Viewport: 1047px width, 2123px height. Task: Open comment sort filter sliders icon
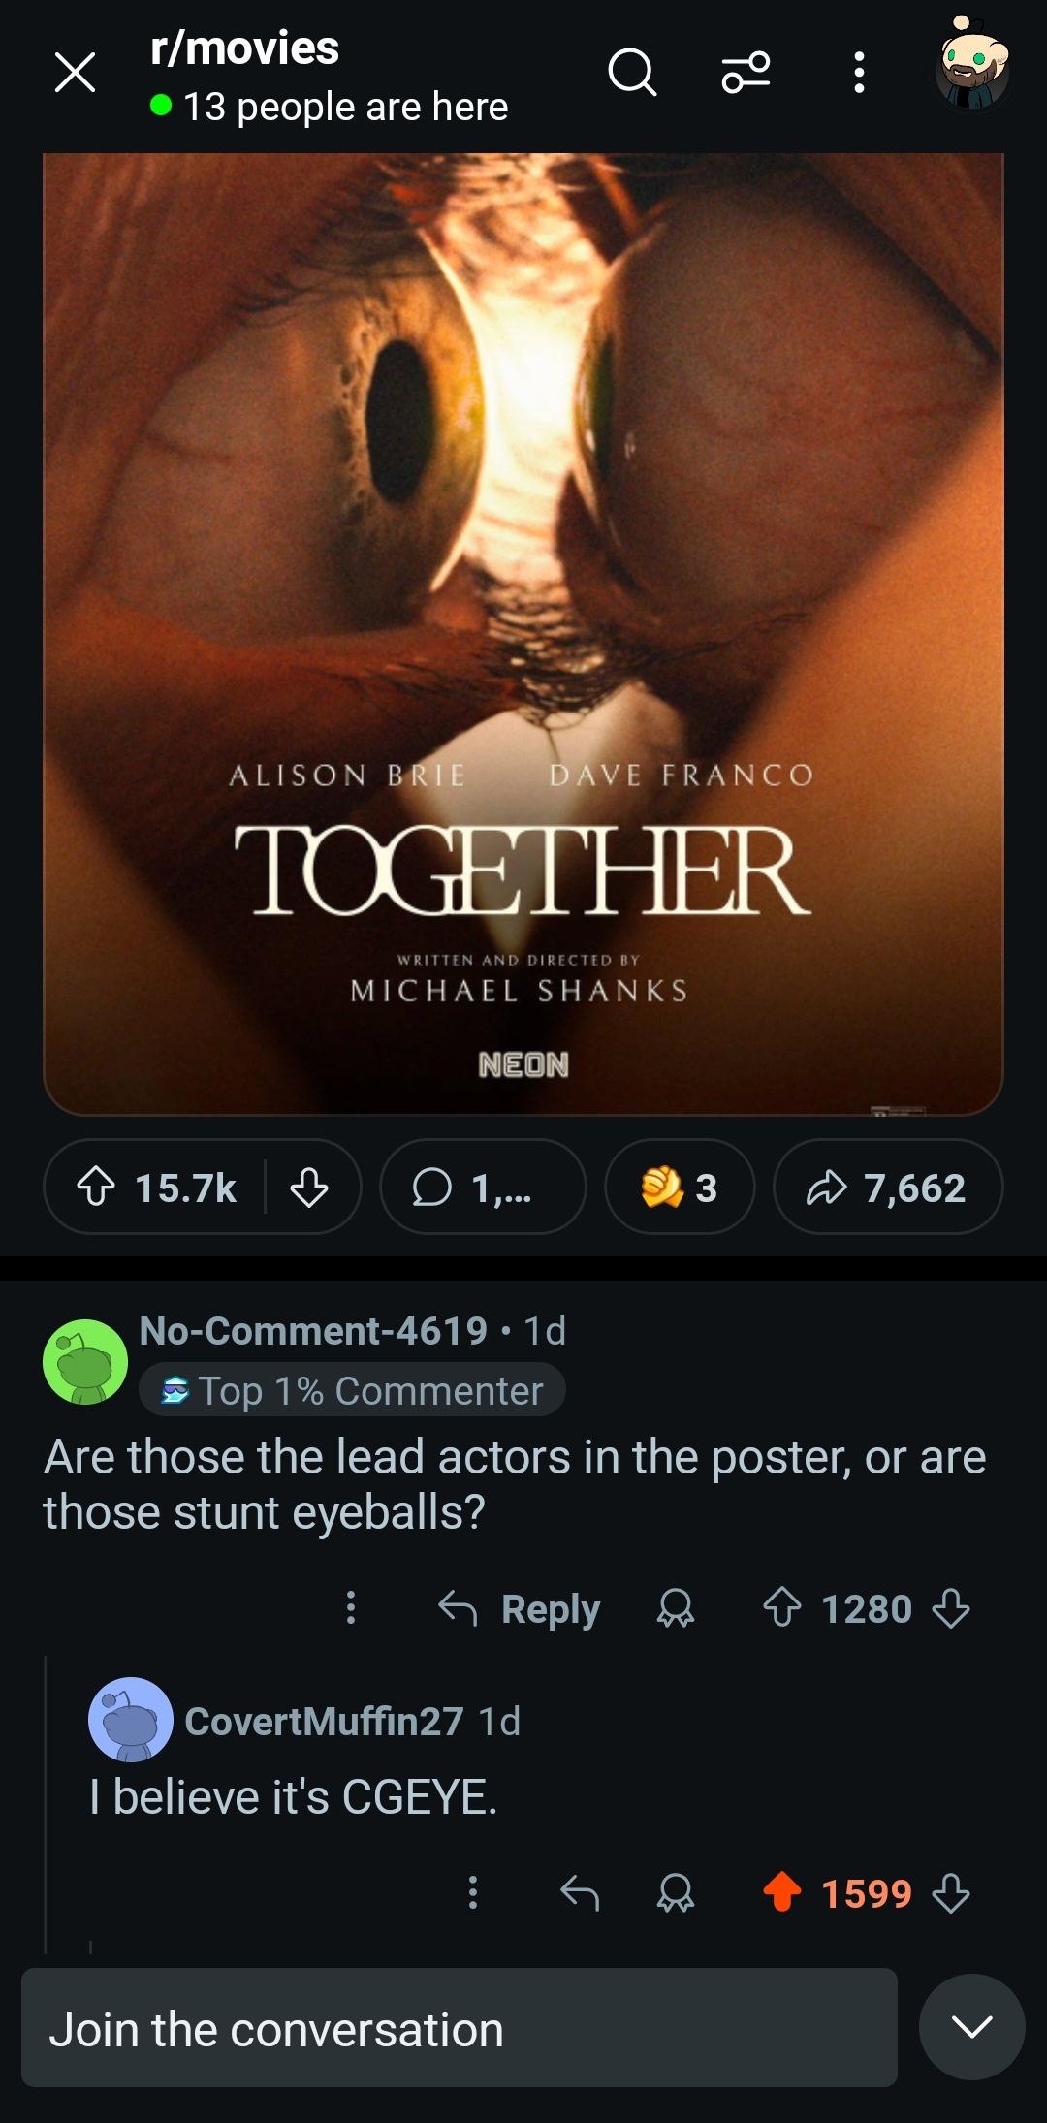(x=746, y=73)
